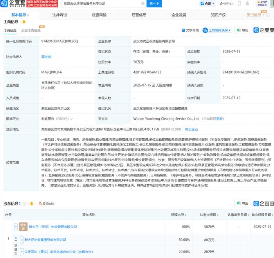This screenshot has height=258, width=274.
Task: Click the 文字介绍 button
Action: pyautogui.click(x=190, y=31)
